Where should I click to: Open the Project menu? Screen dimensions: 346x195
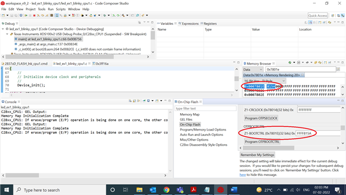(x=30, y=9)
